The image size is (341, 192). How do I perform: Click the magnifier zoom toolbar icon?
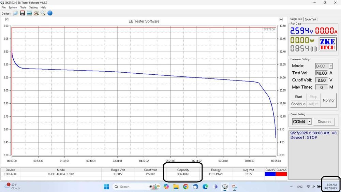click(x=43, y=13)
